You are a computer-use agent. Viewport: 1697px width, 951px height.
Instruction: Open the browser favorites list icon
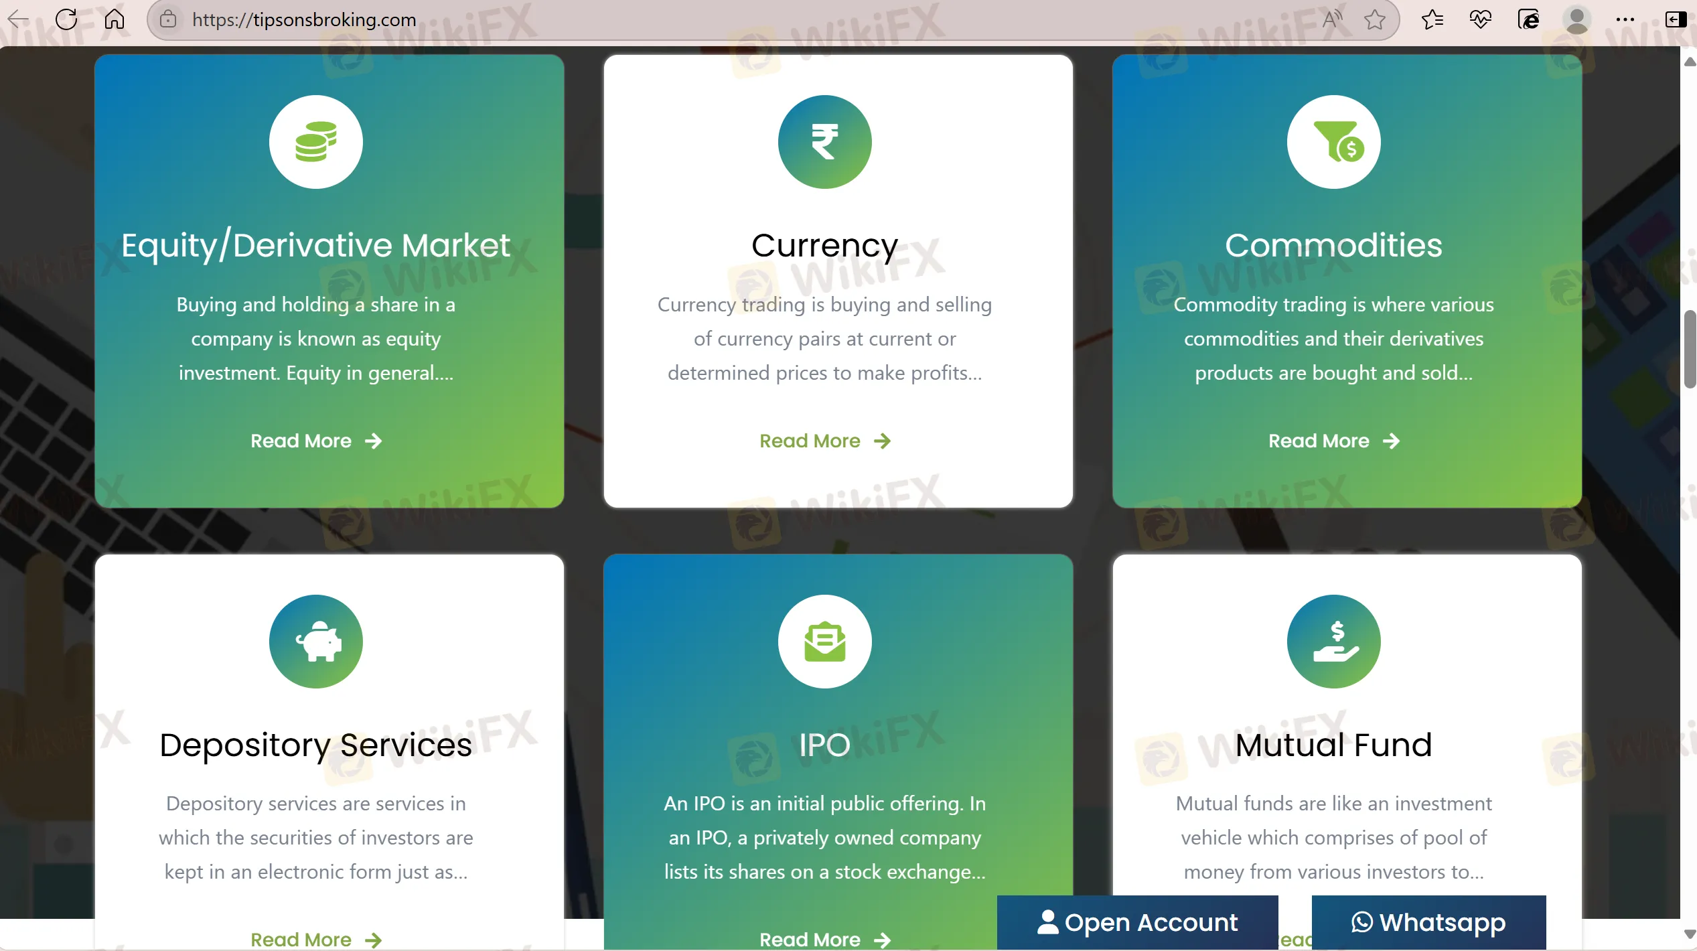tap(1432, 19)
